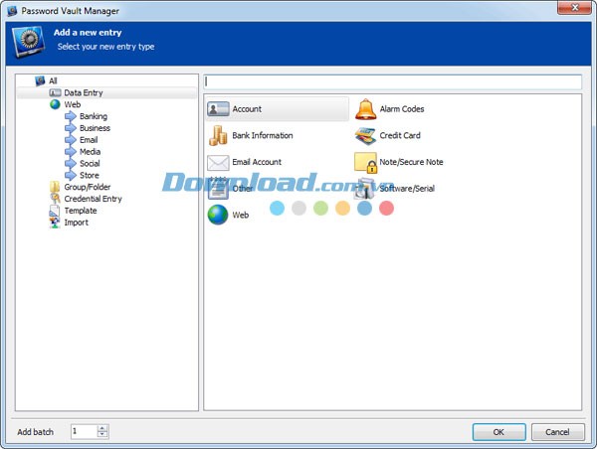Pick the Other entry type icon

(x=218, y=189)
